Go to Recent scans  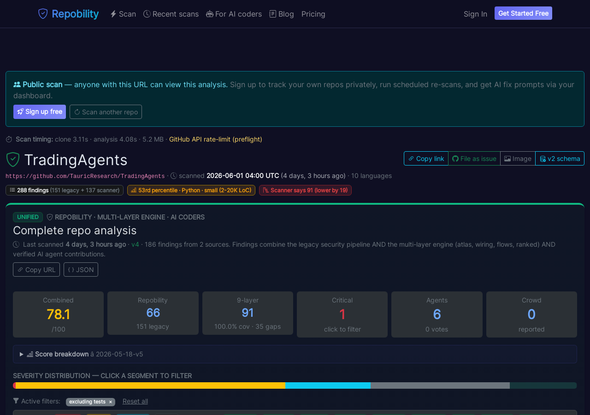point(171,14)
